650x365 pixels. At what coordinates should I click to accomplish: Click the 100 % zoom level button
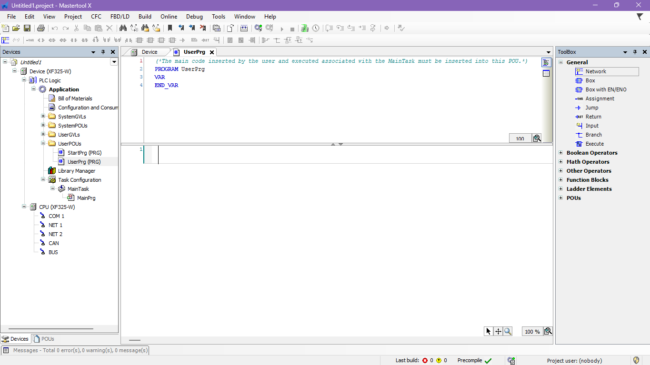pos(532,332)
